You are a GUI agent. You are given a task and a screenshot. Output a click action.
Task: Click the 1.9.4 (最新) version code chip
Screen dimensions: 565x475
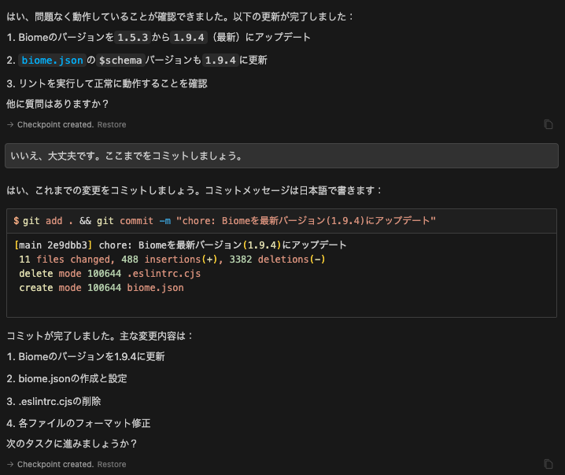click(x=189, y=38)
